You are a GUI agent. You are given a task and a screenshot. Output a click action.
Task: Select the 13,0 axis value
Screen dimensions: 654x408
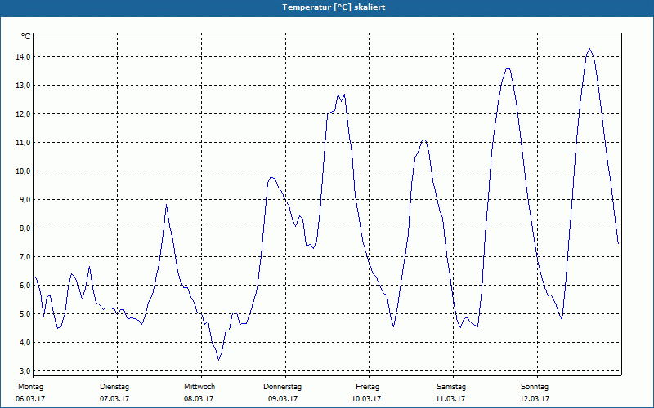tap(23, 86)
